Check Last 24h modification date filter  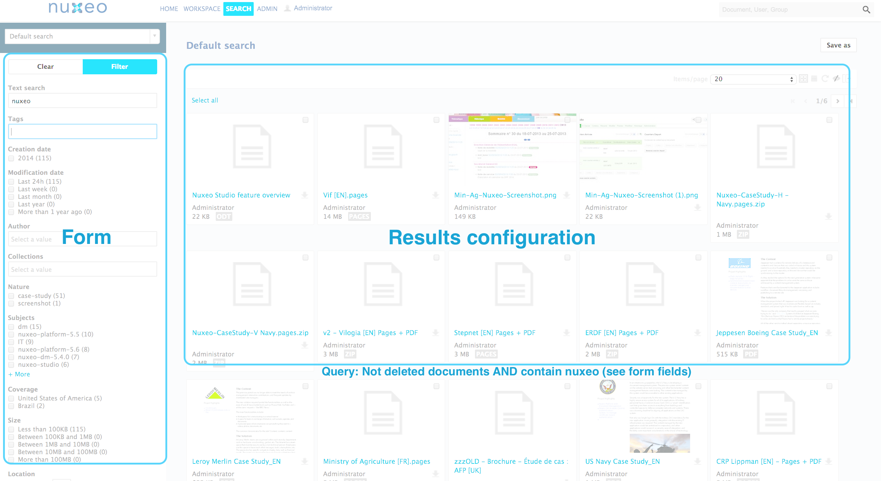[11, 182]
